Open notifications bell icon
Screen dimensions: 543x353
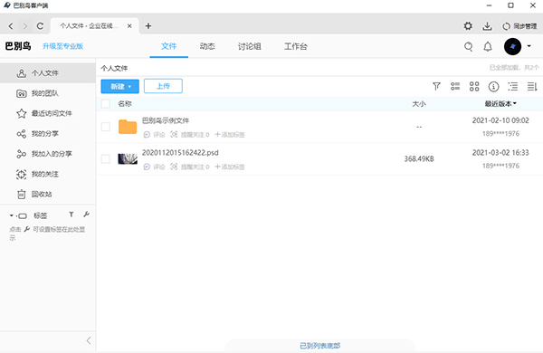pyautogui.click(x=488, y=46)
